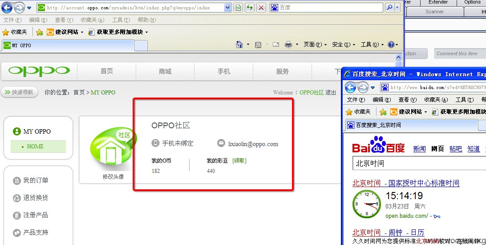Open 文件(F) menu in Baidu window
Viewport: 486px width, 245px height.
[356, 99]
